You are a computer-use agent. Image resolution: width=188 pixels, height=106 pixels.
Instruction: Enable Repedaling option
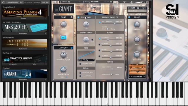[80, 73]
